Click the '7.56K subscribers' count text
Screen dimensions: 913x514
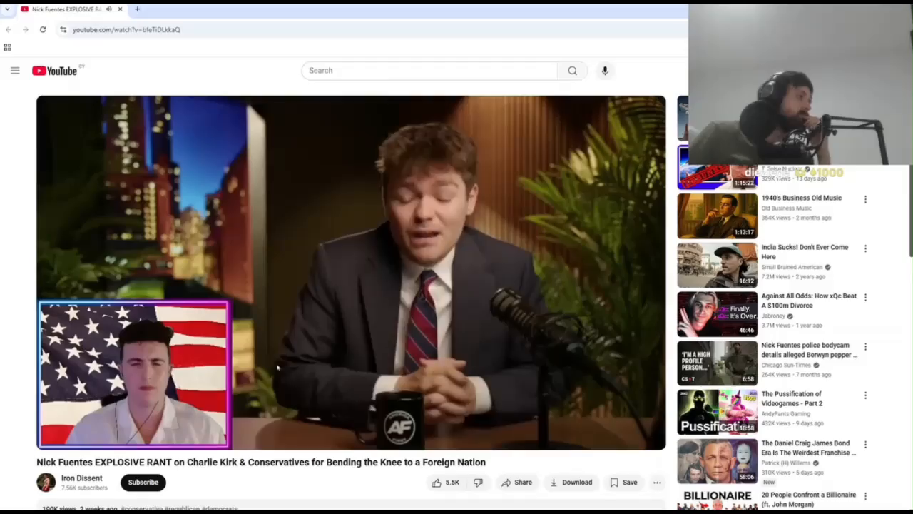(x=84, y=488)
